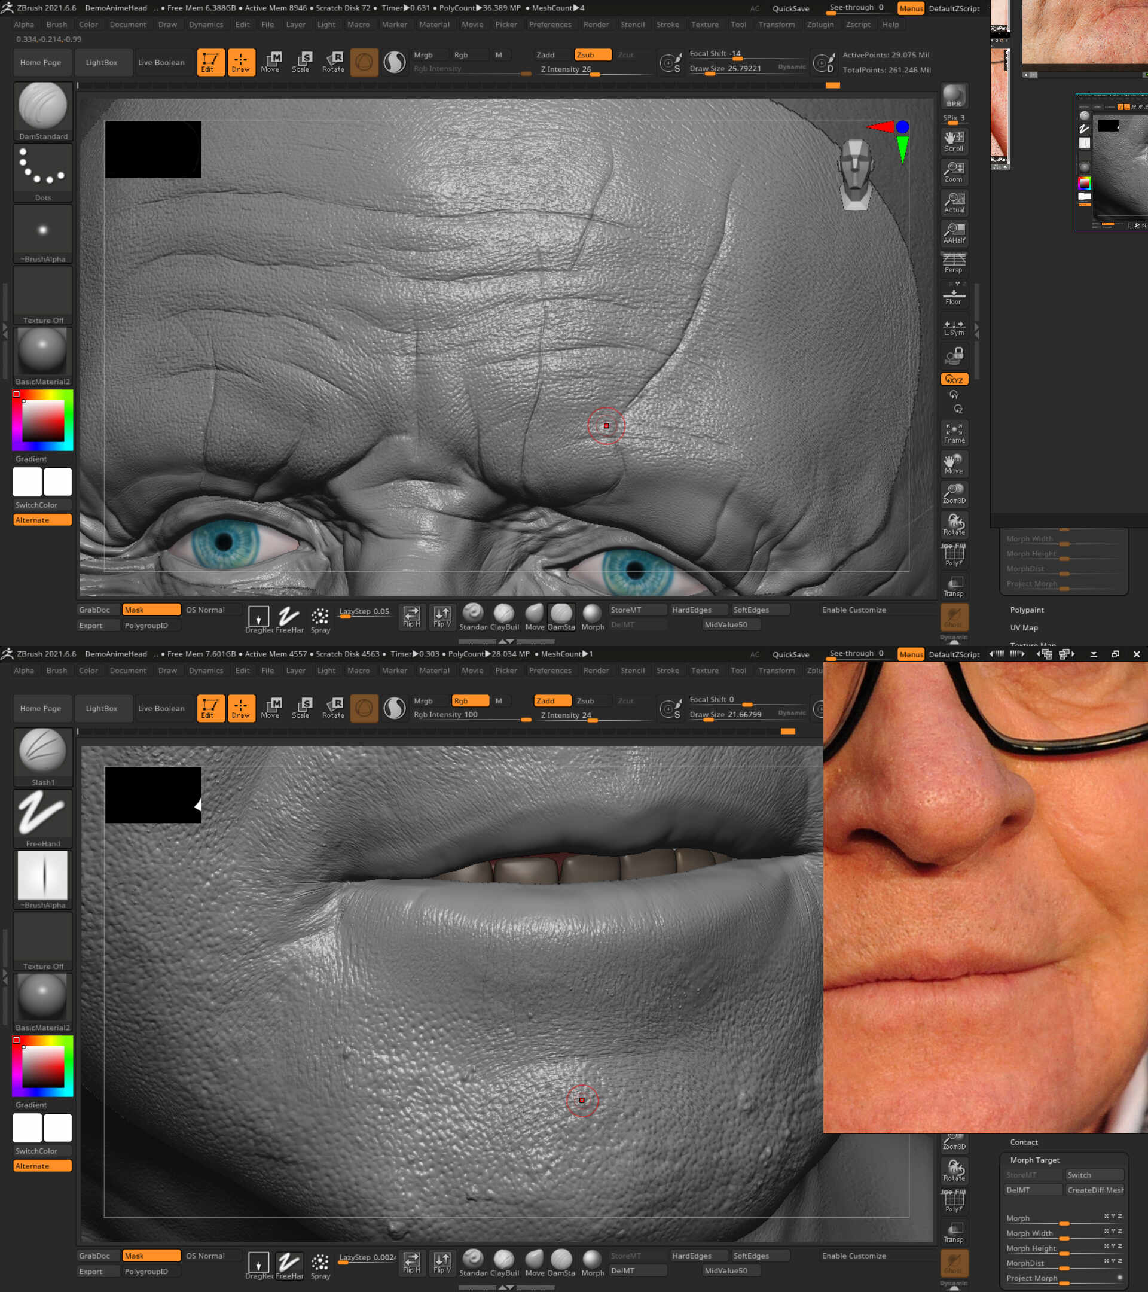This screenshot has height=1292, width=1148.
Task: Click GrabDoc button in top window
Action: (98, 610)
